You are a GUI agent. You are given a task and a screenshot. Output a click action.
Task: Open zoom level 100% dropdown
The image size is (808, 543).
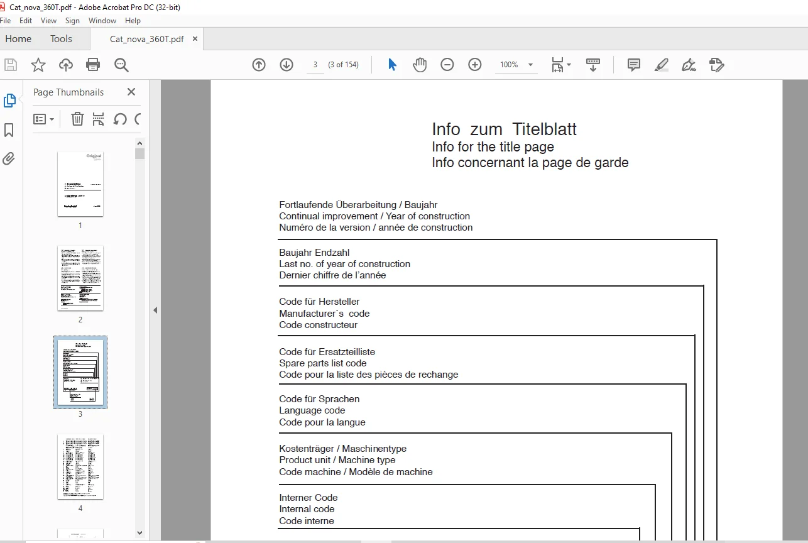point(516,65)
